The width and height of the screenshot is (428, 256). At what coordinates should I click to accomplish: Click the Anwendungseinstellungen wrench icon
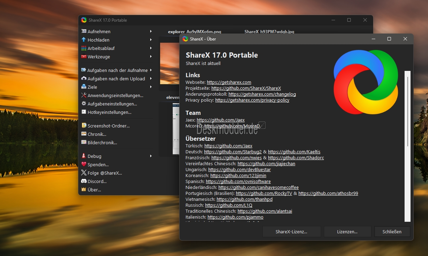84,95
